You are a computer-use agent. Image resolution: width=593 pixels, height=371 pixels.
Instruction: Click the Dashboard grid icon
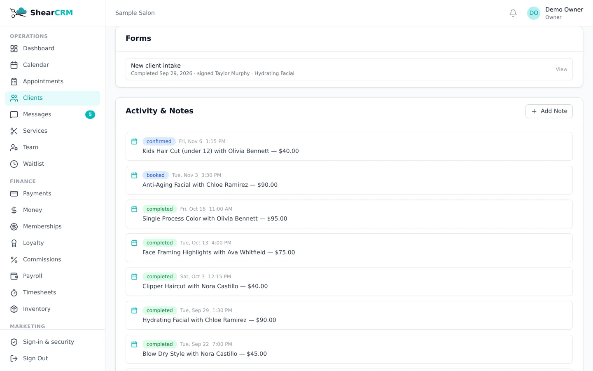14,49
